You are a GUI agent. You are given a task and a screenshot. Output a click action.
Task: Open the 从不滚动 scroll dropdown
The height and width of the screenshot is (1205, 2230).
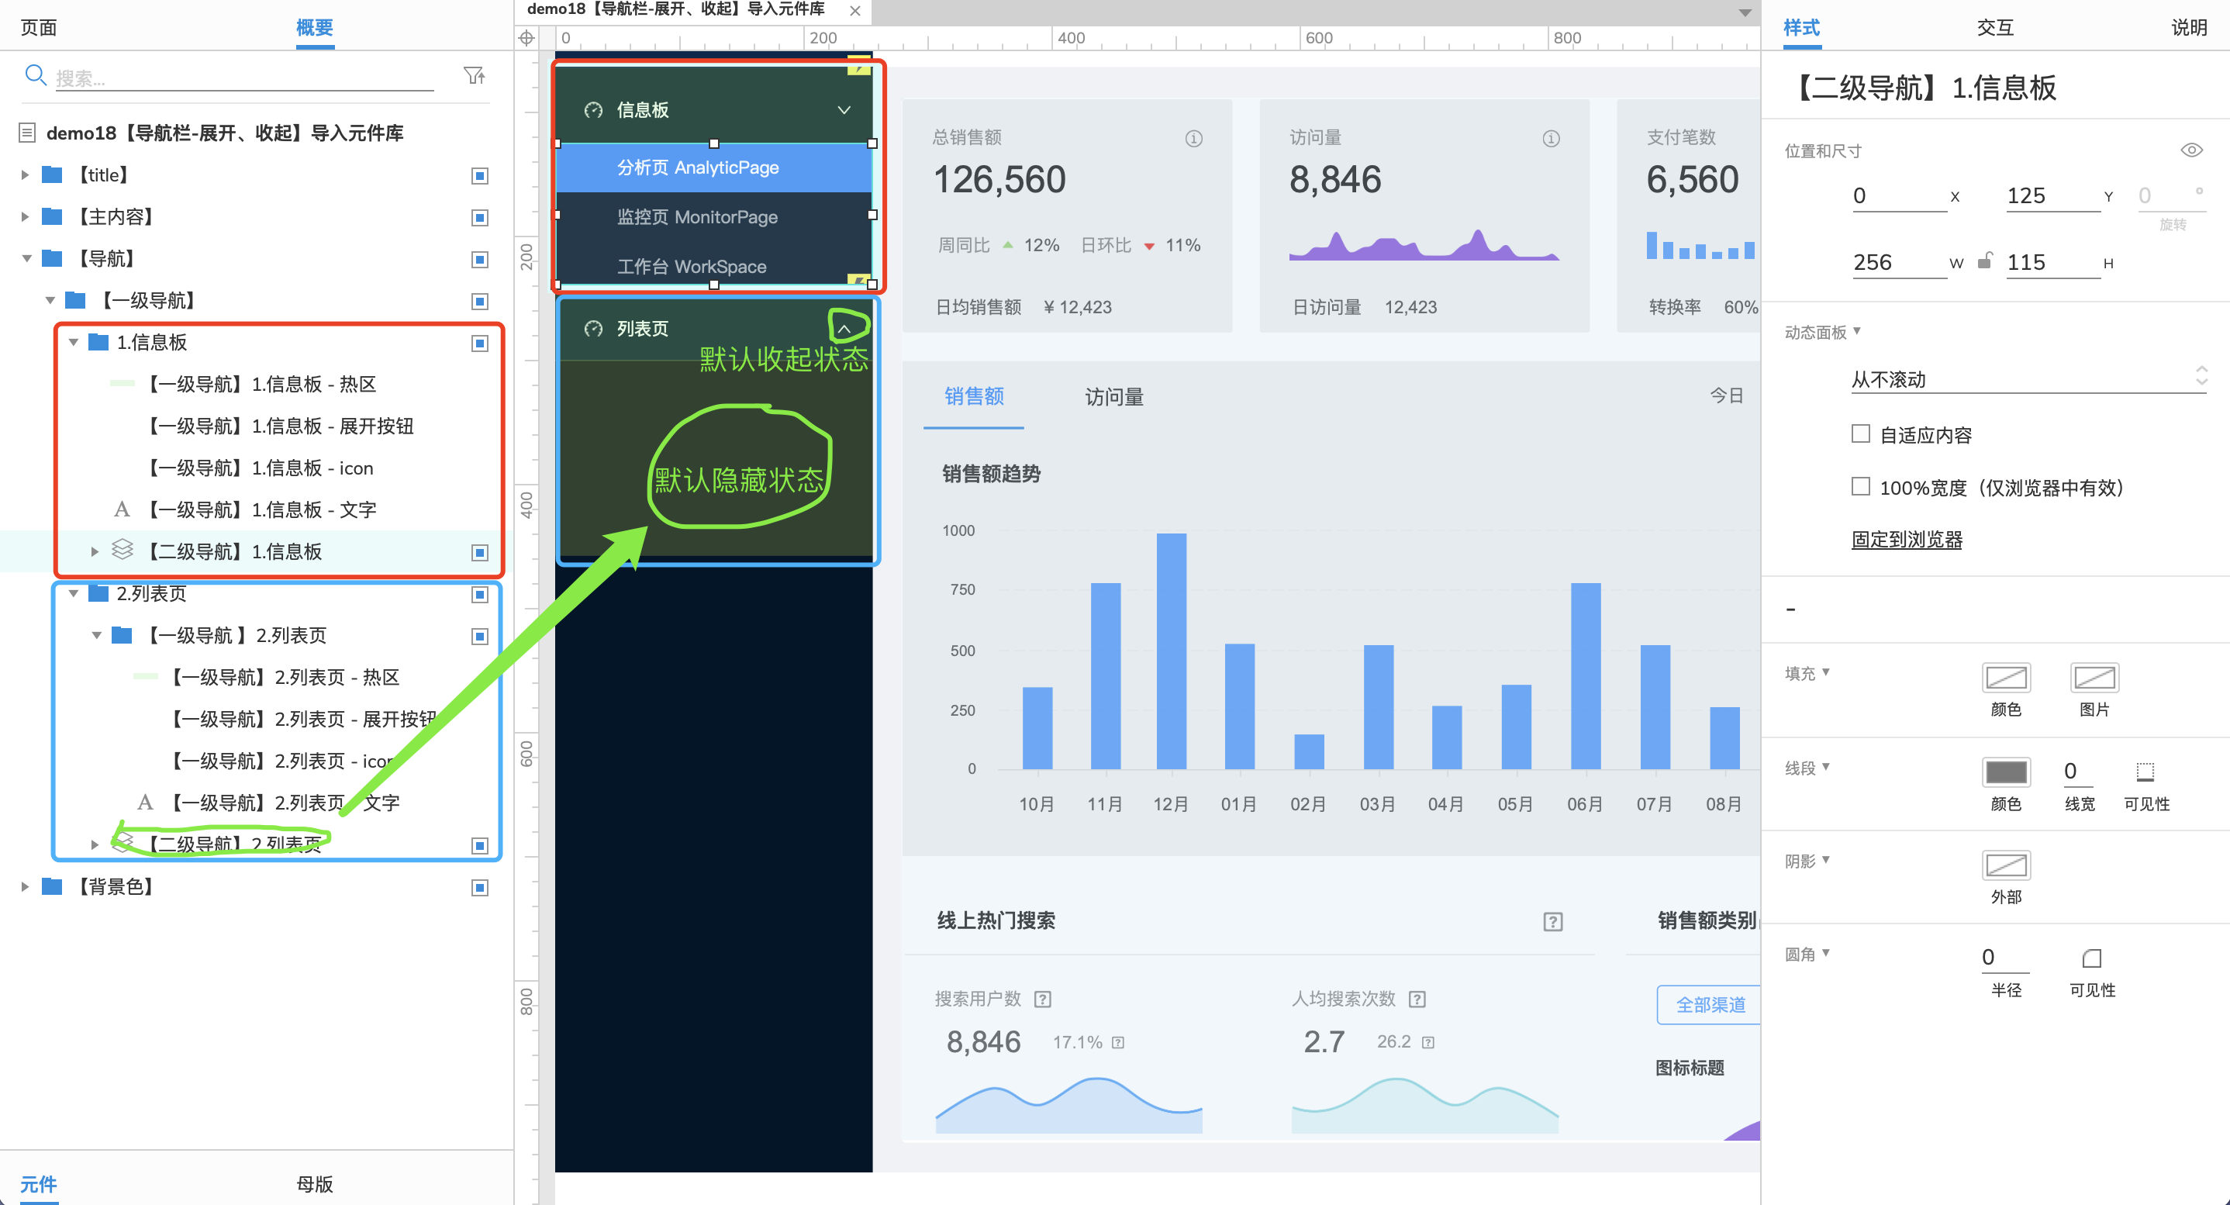pos(2028,378)
